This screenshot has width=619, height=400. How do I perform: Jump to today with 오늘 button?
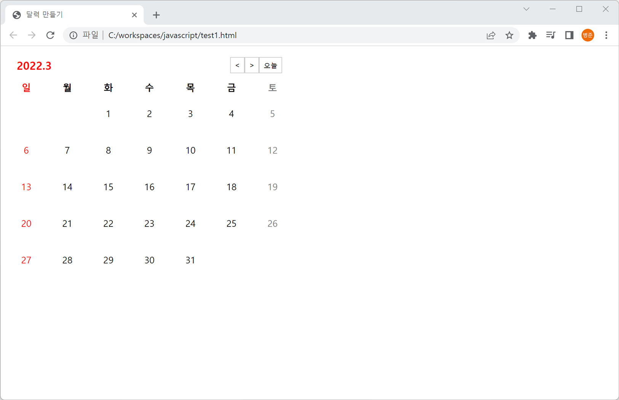(270, 65)
